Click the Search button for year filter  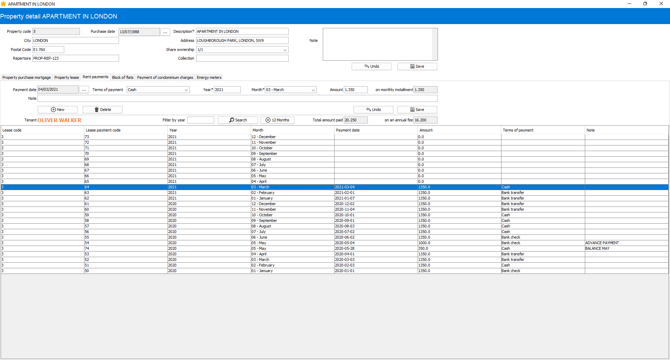(238, 120)
